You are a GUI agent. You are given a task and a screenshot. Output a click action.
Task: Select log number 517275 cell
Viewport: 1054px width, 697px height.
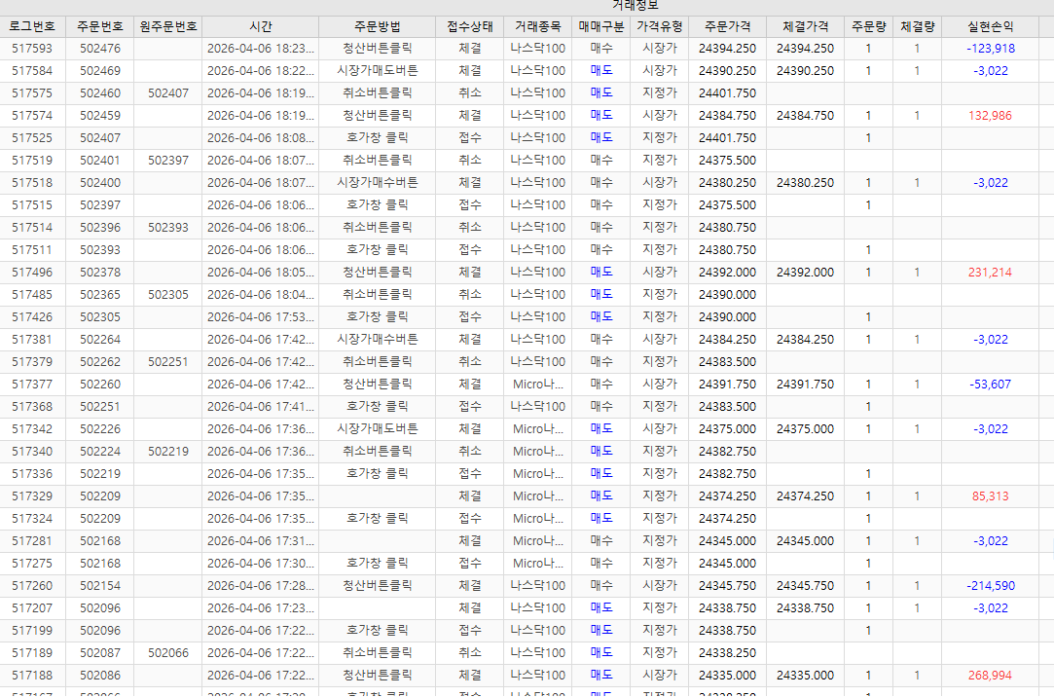pyautogui.click(x=32, y=564)
